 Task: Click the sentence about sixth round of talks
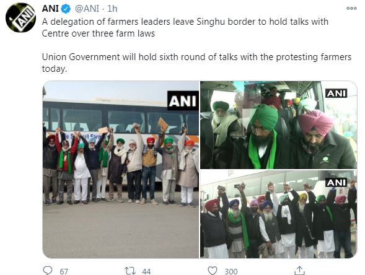pyautogui.click(x=196, y=63)
